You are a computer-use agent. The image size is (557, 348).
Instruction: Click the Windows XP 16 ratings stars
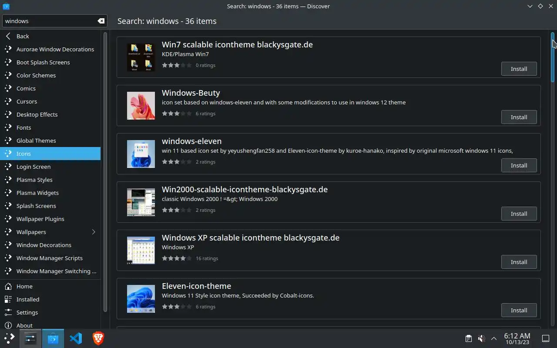[177, 258]
